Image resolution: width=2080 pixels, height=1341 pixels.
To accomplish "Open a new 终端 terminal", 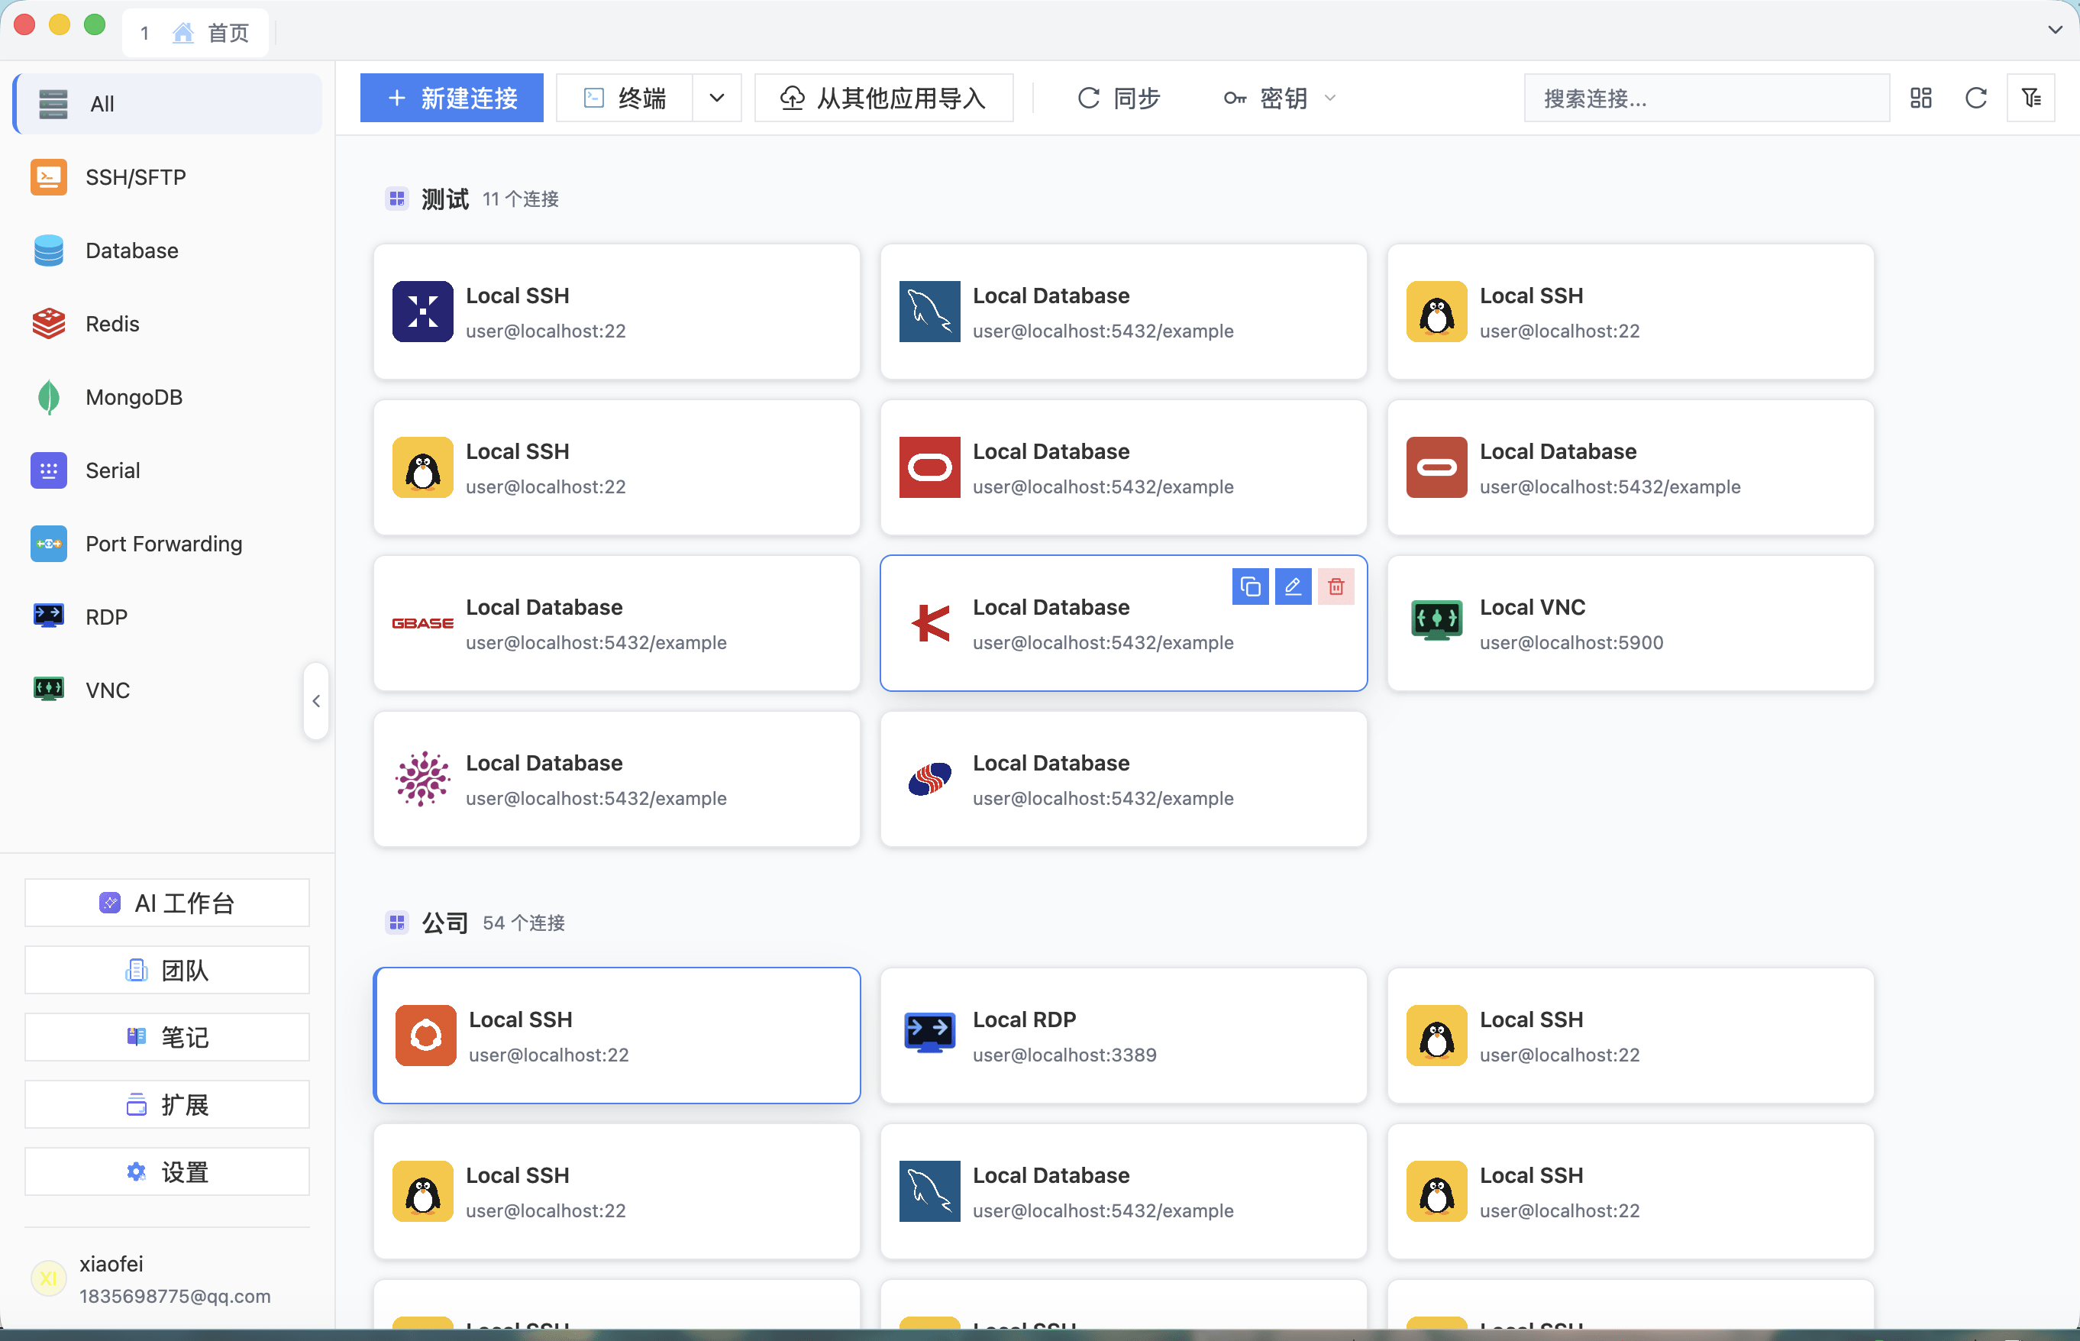I will pyautogui.click(x=625, y=98).
